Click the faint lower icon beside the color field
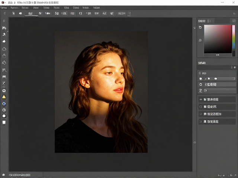The height and width of the screenshot is (178, 238). click(x=200, y=40)
